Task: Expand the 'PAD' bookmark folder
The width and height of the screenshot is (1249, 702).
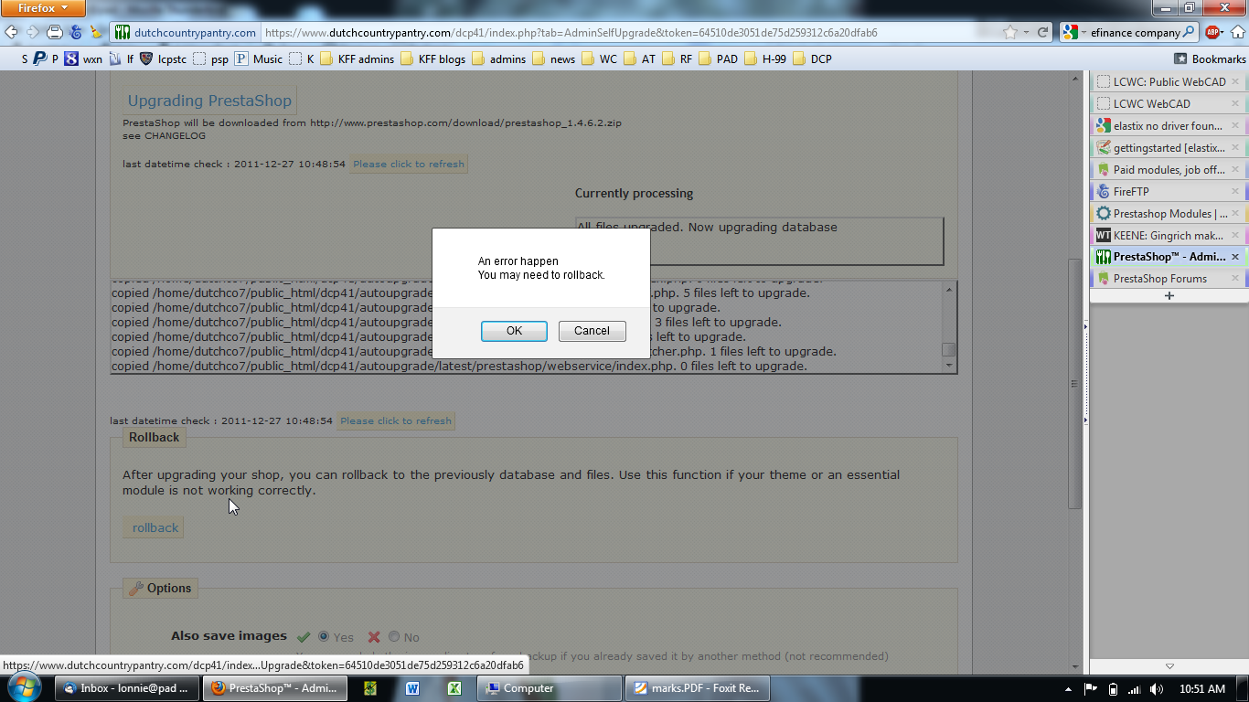Action: tap(718, 58)
